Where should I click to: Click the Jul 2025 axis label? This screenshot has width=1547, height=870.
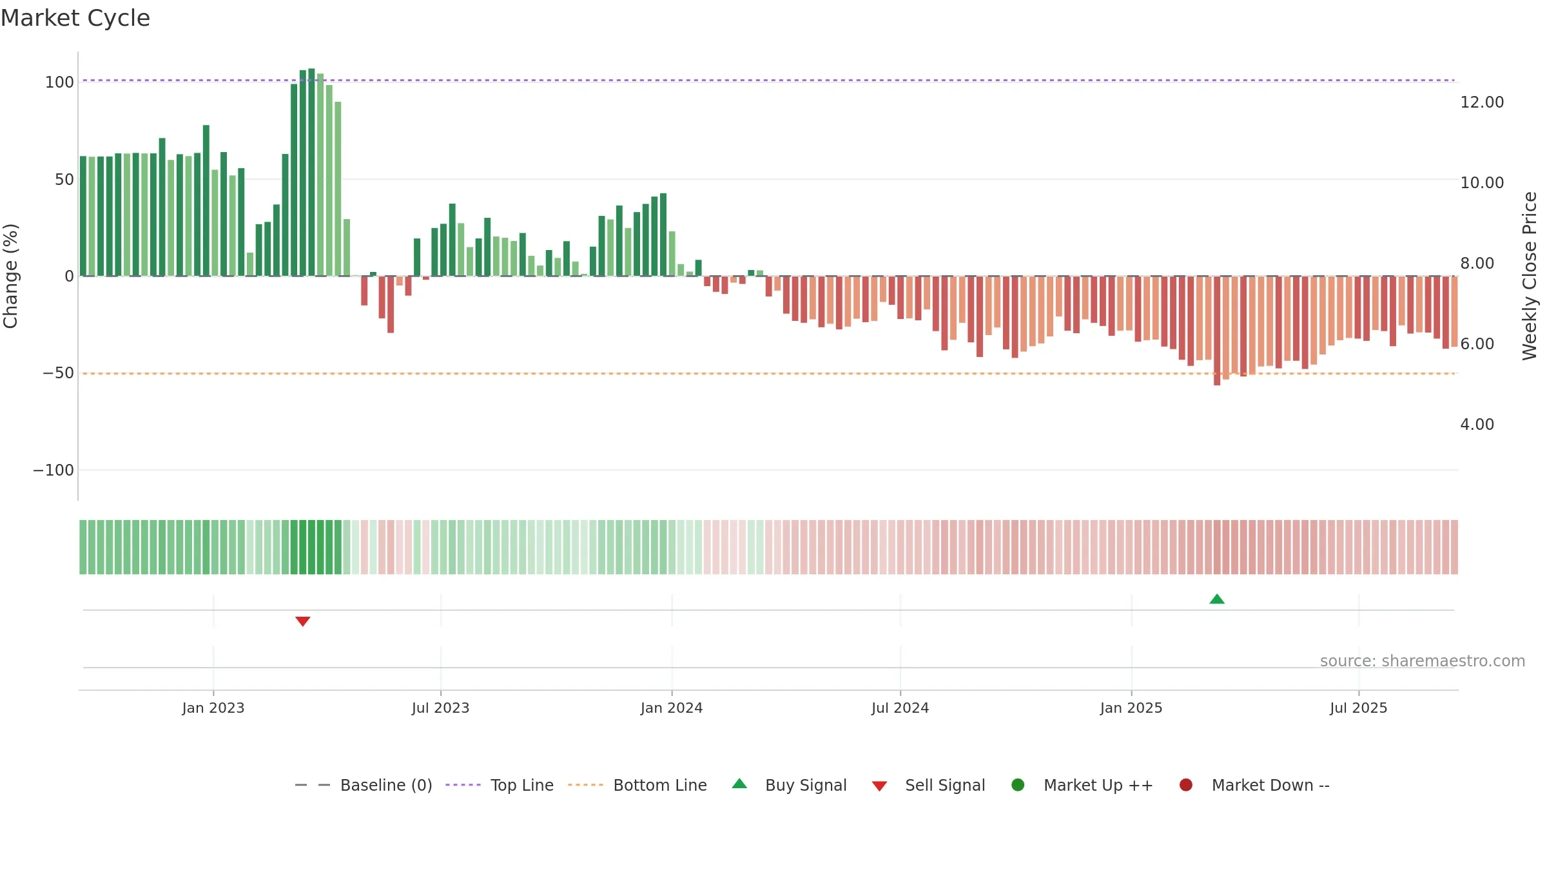click(x=1359, y=708)
